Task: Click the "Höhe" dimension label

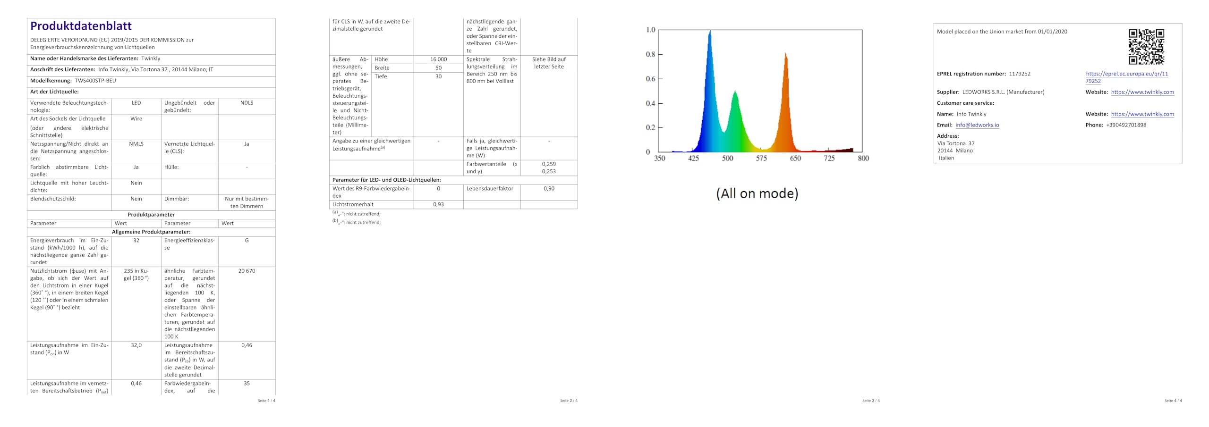Action: click(x=381, y=59)
